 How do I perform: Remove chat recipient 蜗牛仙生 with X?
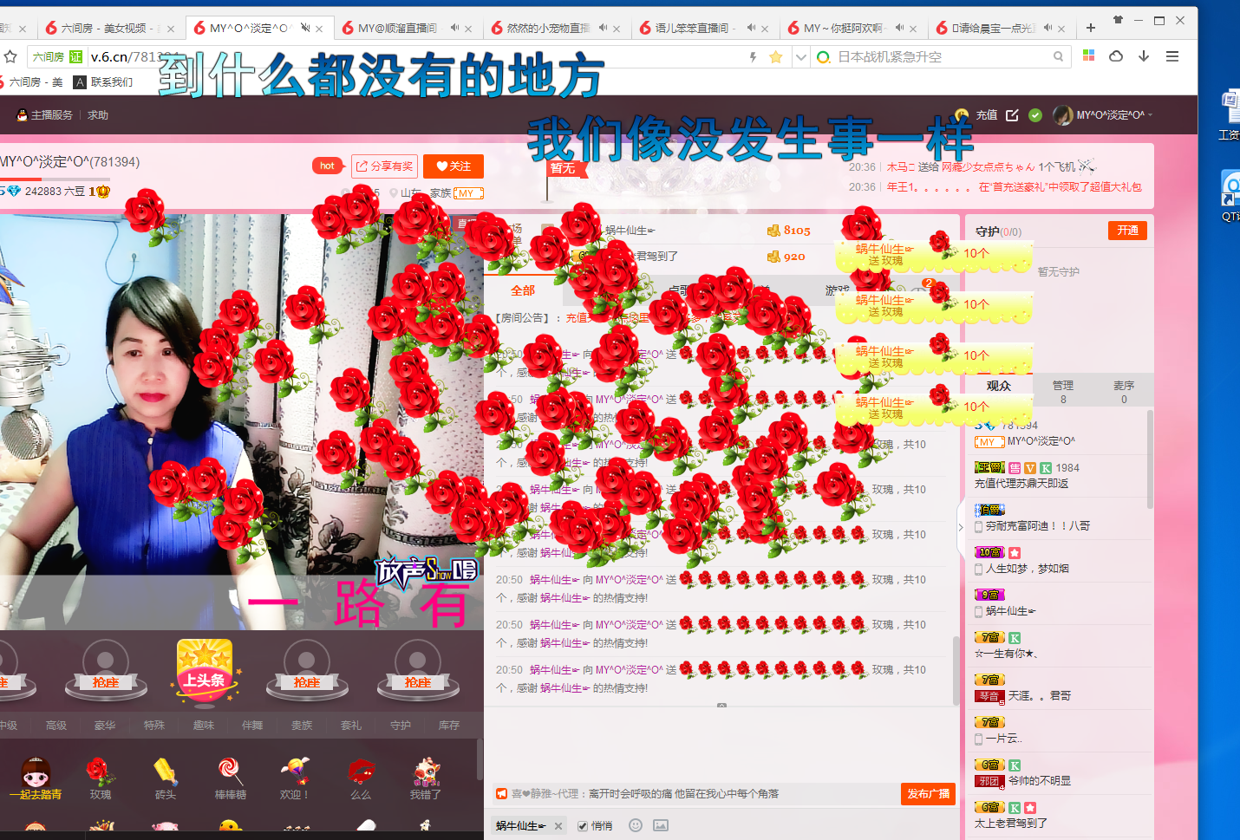tap(558, 826)
